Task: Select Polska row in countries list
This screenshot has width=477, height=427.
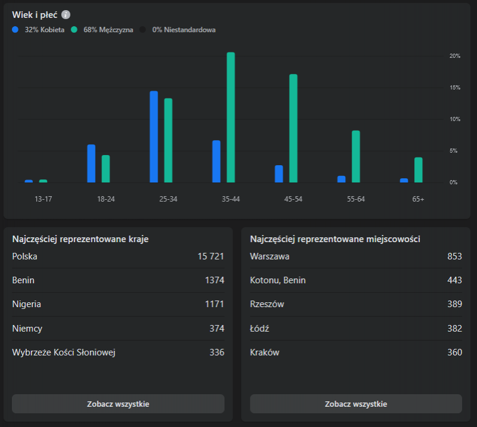Action: (x=118, y=256)
